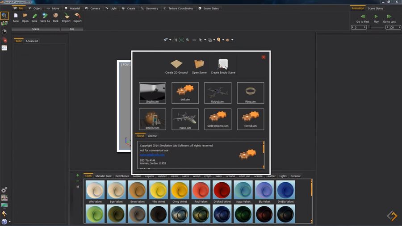Image resolution: width=402 pixels, height=226 pixels.
Task: Click the white panel icon below the red icon
Action: pyautogui.click(x=4, y=48)
